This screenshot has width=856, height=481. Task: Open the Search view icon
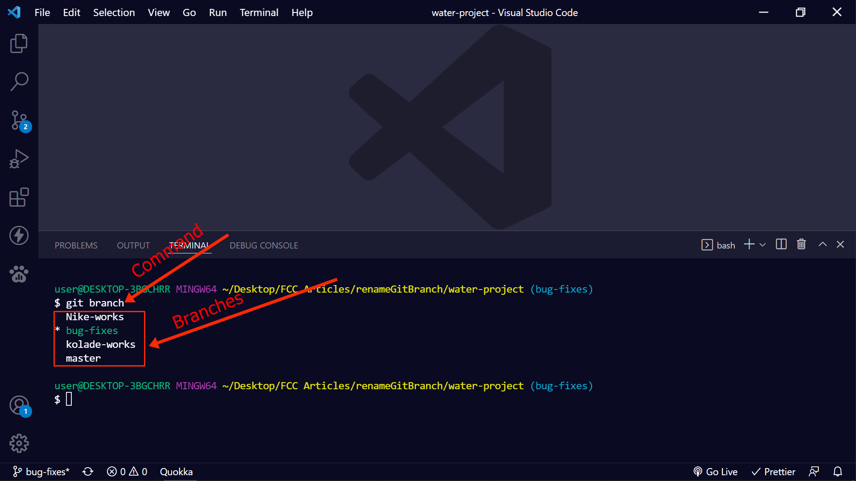(19, 82)
